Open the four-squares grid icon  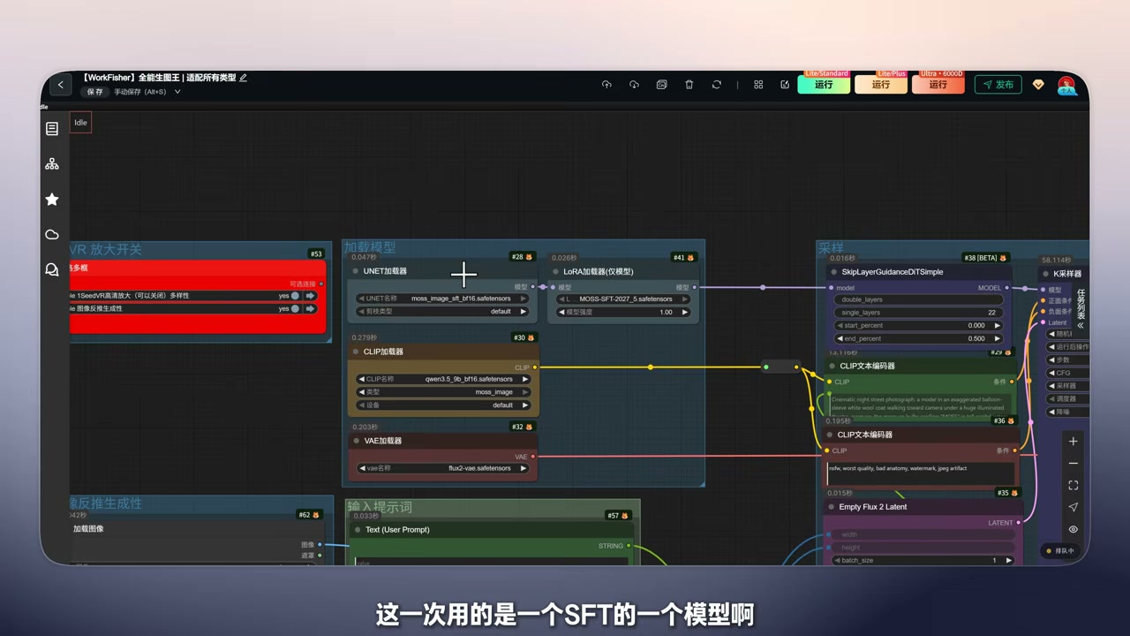tap(758, 85)
